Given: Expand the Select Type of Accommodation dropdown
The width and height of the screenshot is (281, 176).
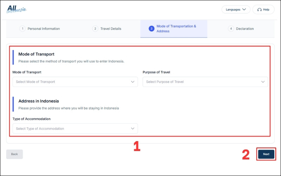Looking at the screenshot, I should [75, 128].
